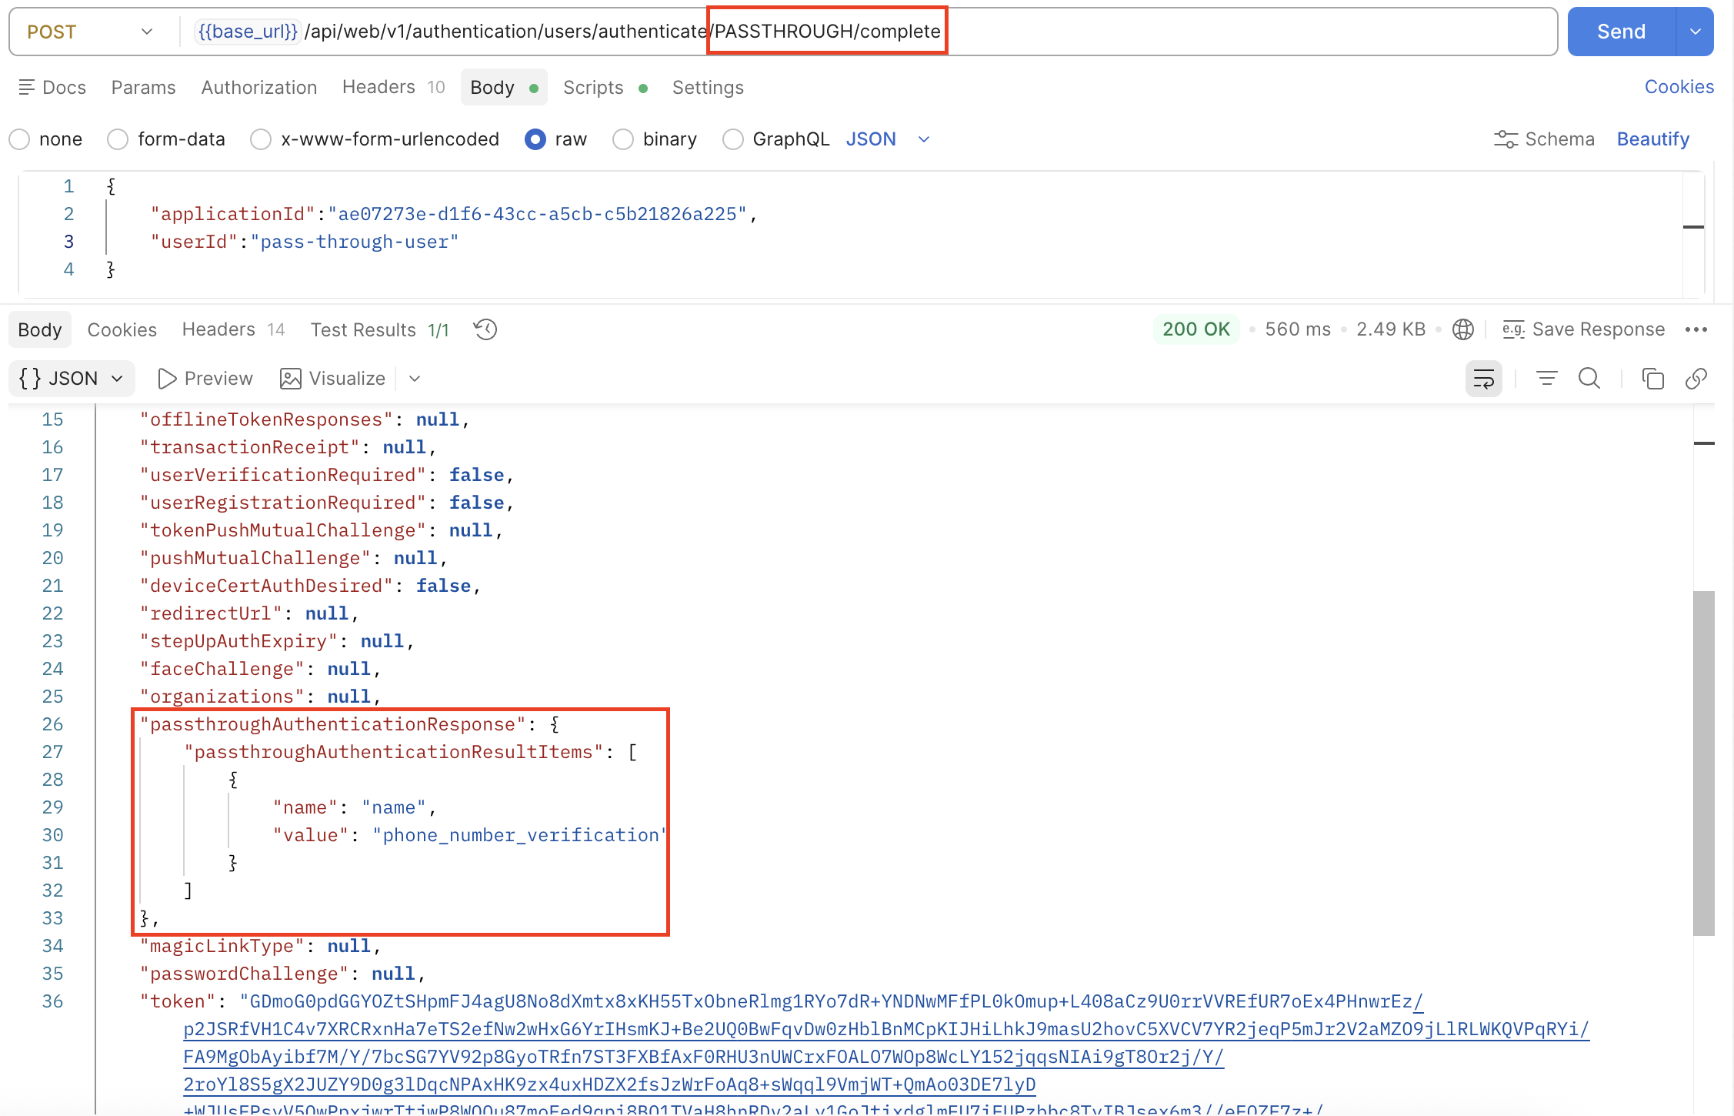Expand the Visualize options chevron

coord(415,379)
